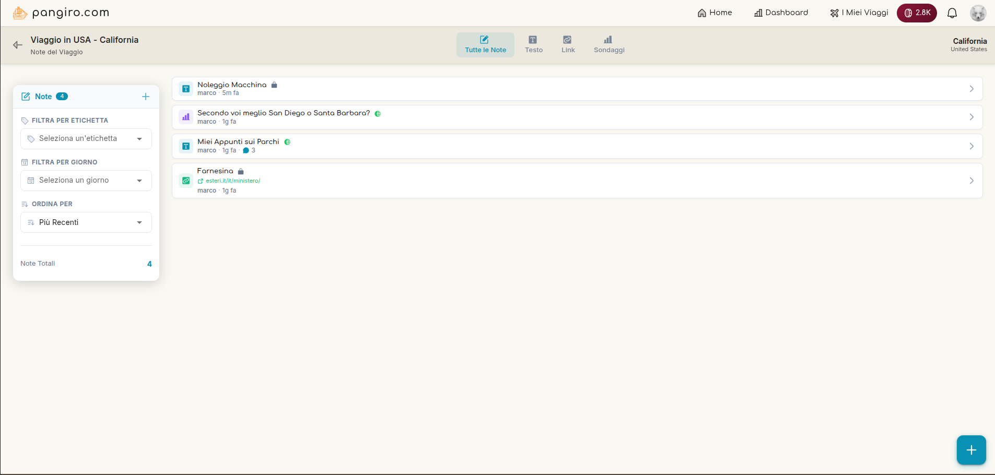The width and height of the screenshot is (995, 475).
Task: Open the esteri.it/it/ministero/ link
Action: (232, 181)
